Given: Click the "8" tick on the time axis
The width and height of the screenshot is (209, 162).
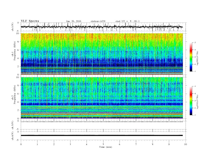Looking at the screenshot, I should click(153, 144).
